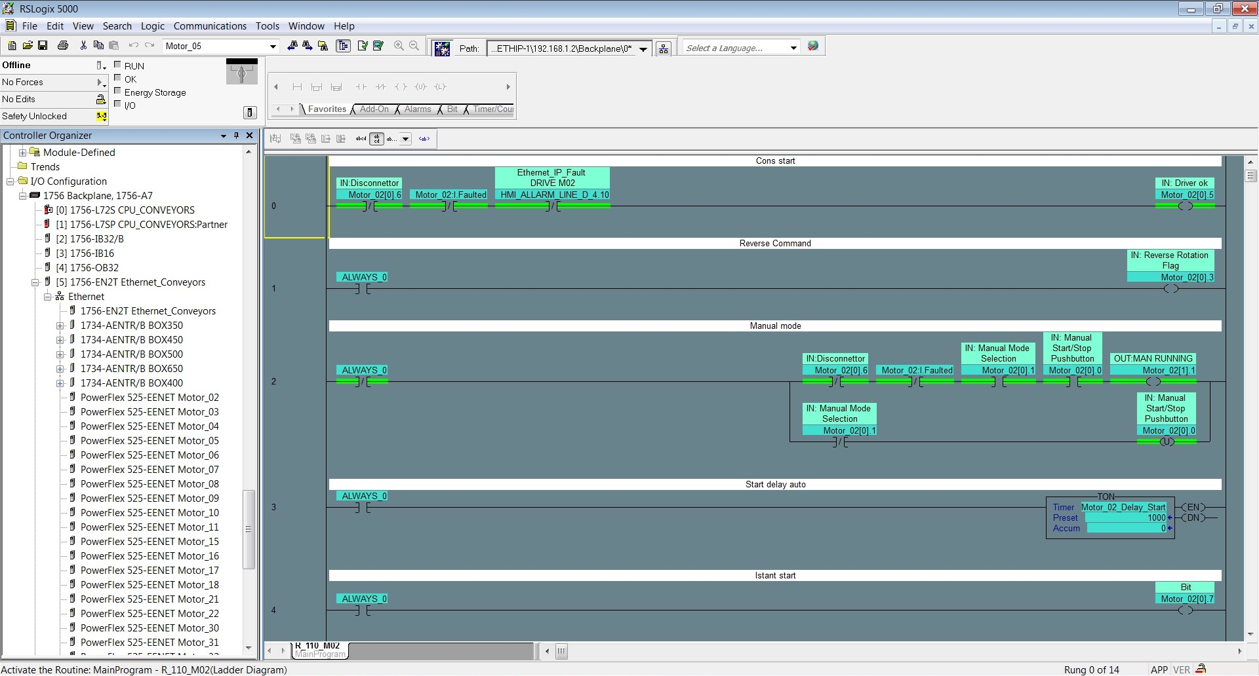This screenshot has width=1259, height=676.
Task: Open the Select a Language dropdown
Action: (x=793, y=48)
